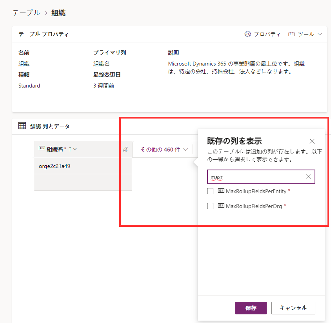Focus the column search field containing maxr

point(261,177)
